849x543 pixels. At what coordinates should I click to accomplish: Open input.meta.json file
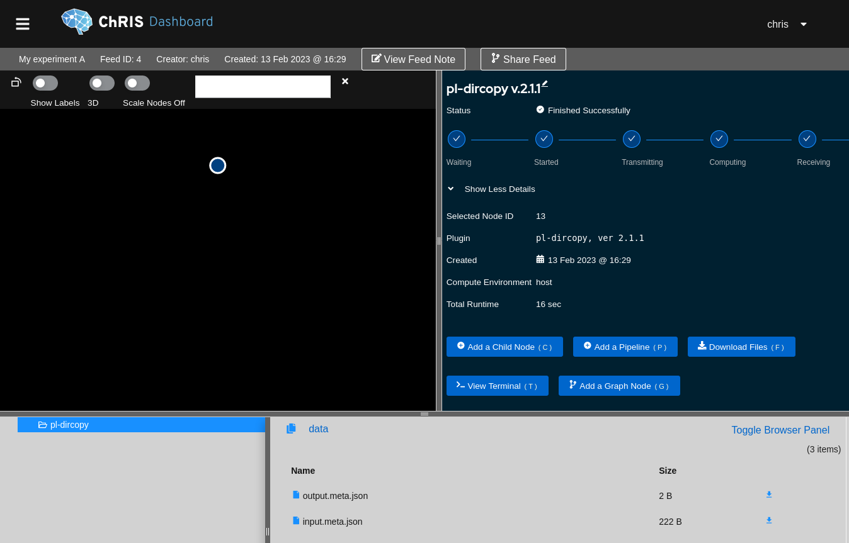click(333, 522)
